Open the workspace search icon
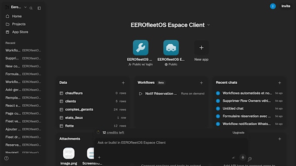Screen dimensions: 296x166 point(31,8)
